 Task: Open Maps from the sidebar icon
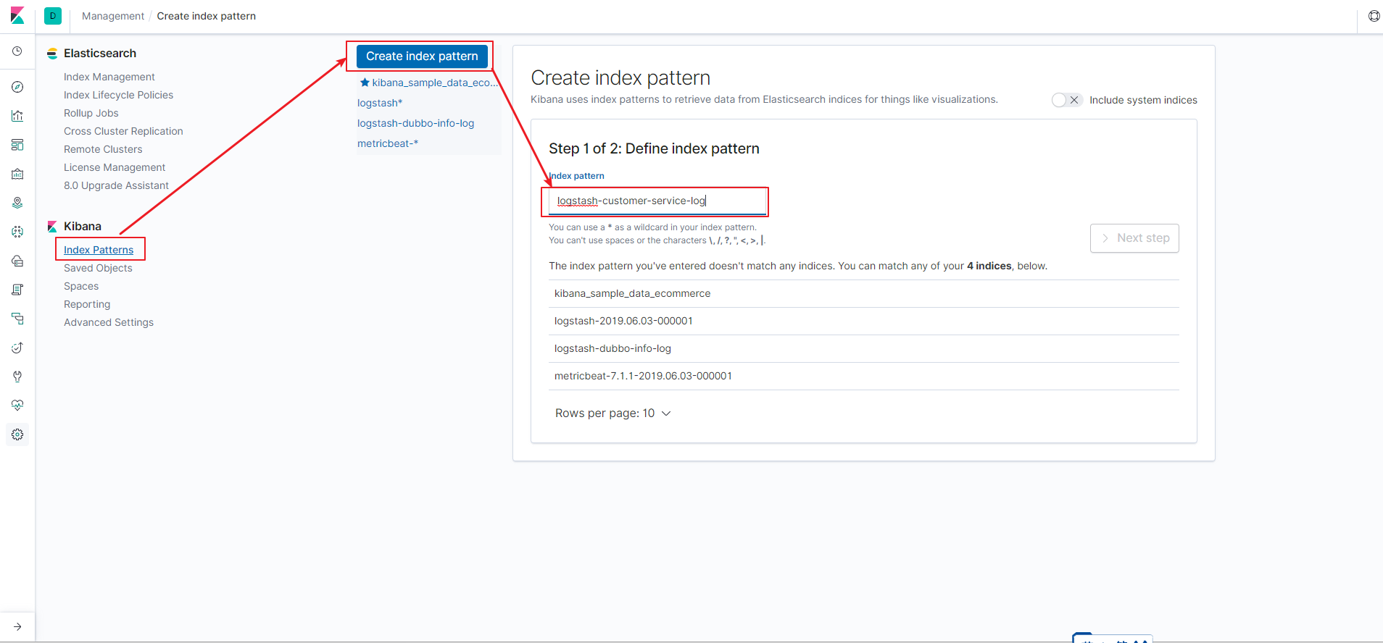tap(17, 203)
